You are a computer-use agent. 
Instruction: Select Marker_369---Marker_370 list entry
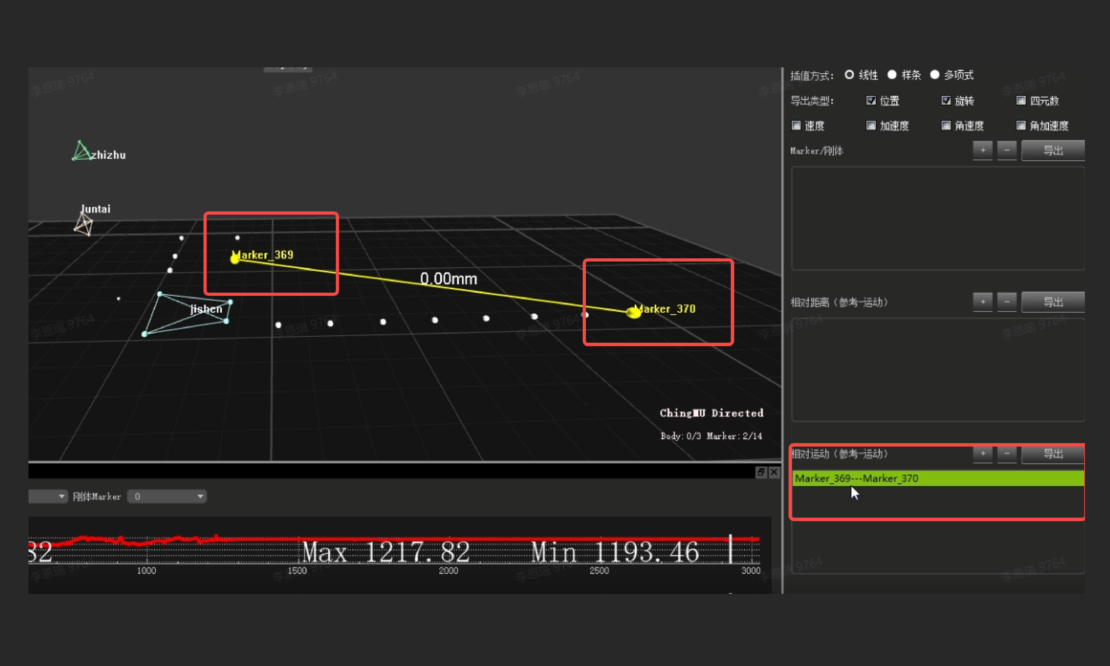pos(856,479)
